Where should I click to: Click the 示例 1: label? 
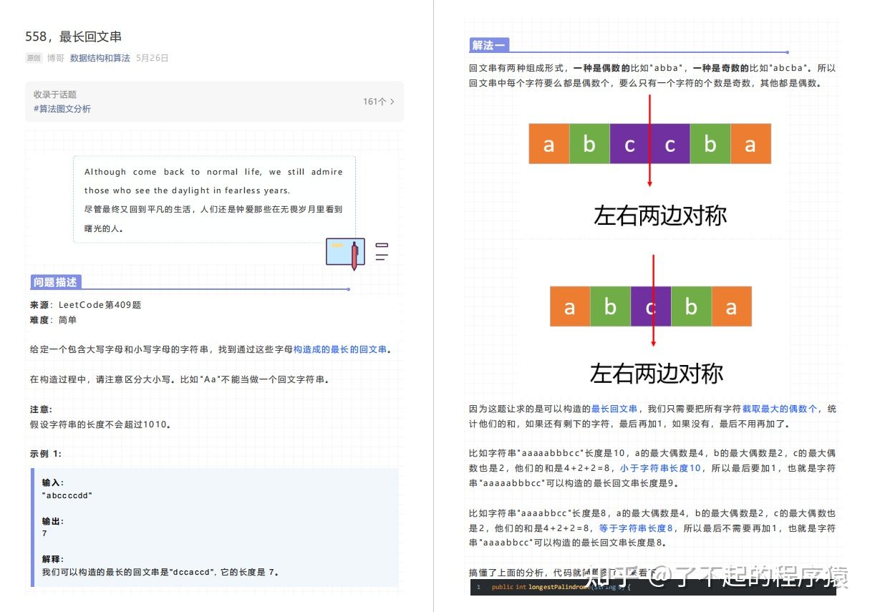(x=46, y=454)
